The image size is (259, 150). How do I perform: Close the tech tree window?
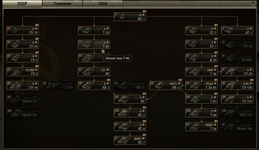[x=253, y=3]
